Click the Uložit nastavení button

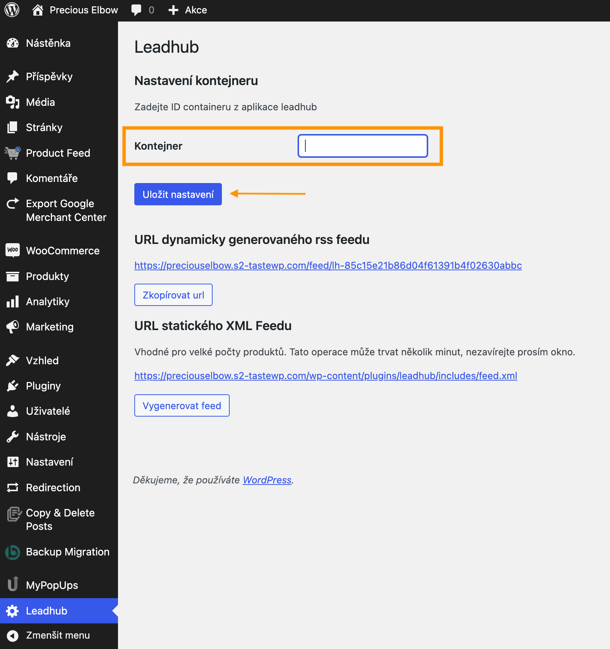tap(178, 194)
